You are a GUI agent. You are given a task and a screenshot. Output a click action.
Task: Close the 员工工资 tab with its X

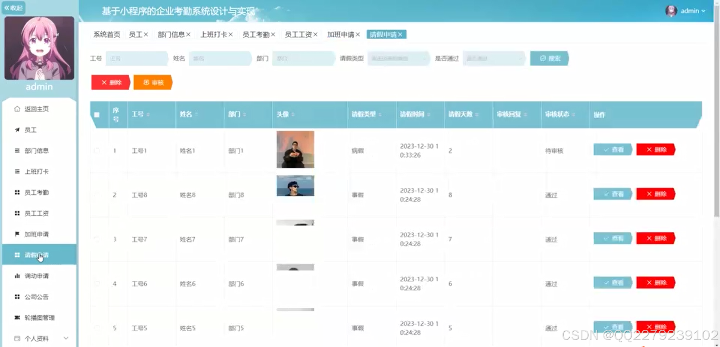(x=315, y=34)
